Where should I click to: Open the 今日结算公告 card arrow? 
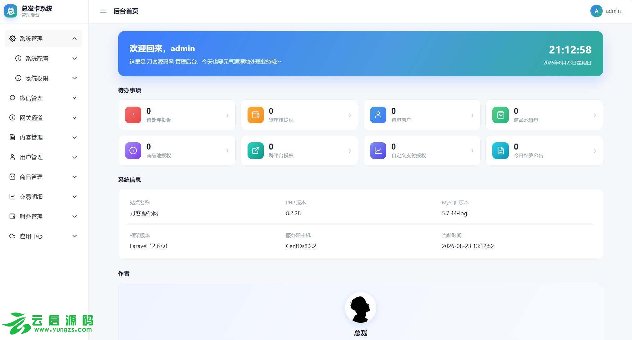(595, 151)
